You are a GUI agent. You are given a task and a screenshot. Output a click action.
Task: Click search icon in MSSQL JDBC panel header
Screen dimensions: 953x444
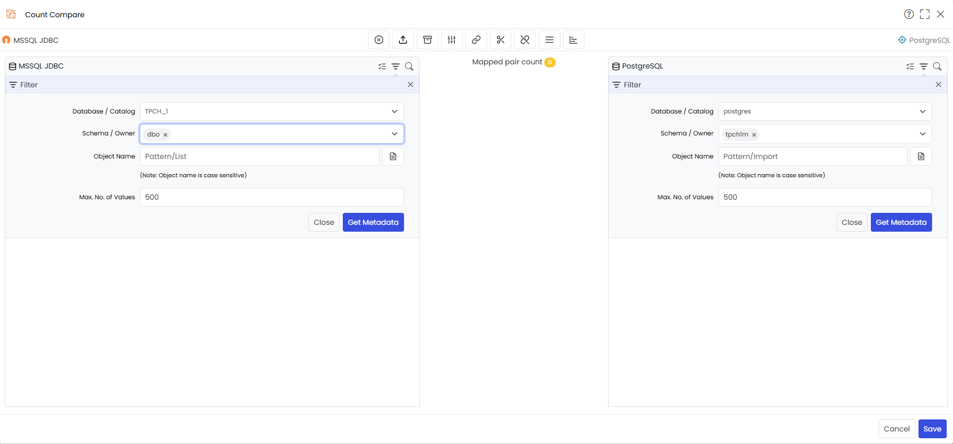(x=409, y=66)
